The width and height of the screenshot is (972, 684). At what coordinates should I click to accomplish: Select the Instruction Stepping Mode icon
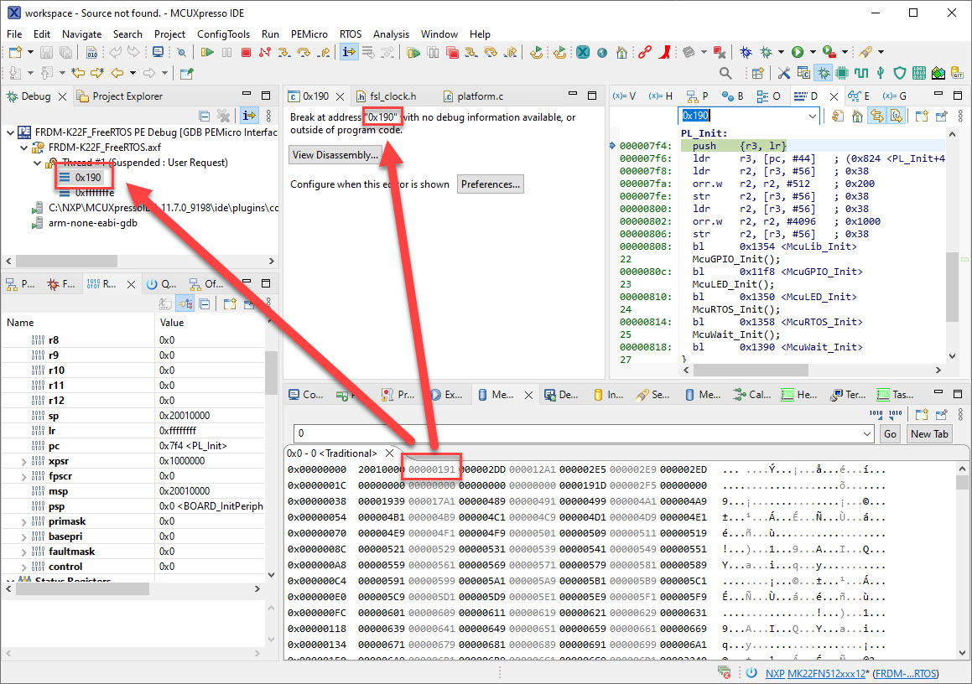coord(349,52)
